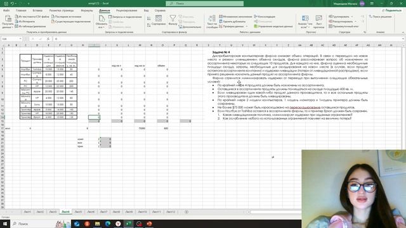Click Лист прогноза icon

318,18
